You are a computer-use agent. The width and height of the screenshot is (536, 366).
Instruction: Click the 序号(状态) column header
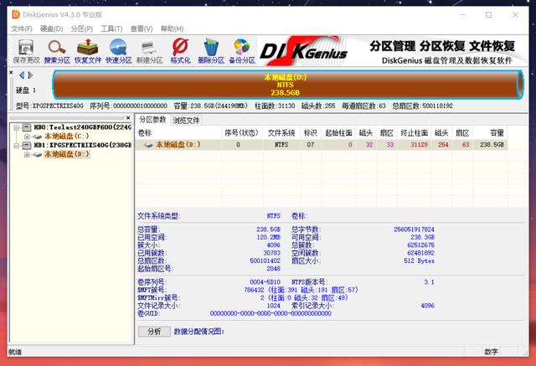[242, 133]
